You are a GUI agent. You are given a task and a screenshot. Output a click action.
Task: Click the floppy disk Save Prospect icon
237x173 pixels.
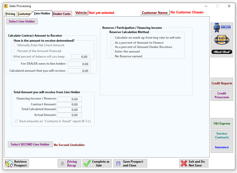point(118,163)
